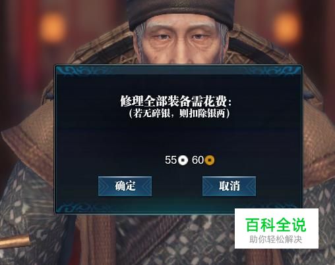The image size is (335, 265).
Task: Click the dialog's bottom ornamental border
Action: tap(145, 208)
